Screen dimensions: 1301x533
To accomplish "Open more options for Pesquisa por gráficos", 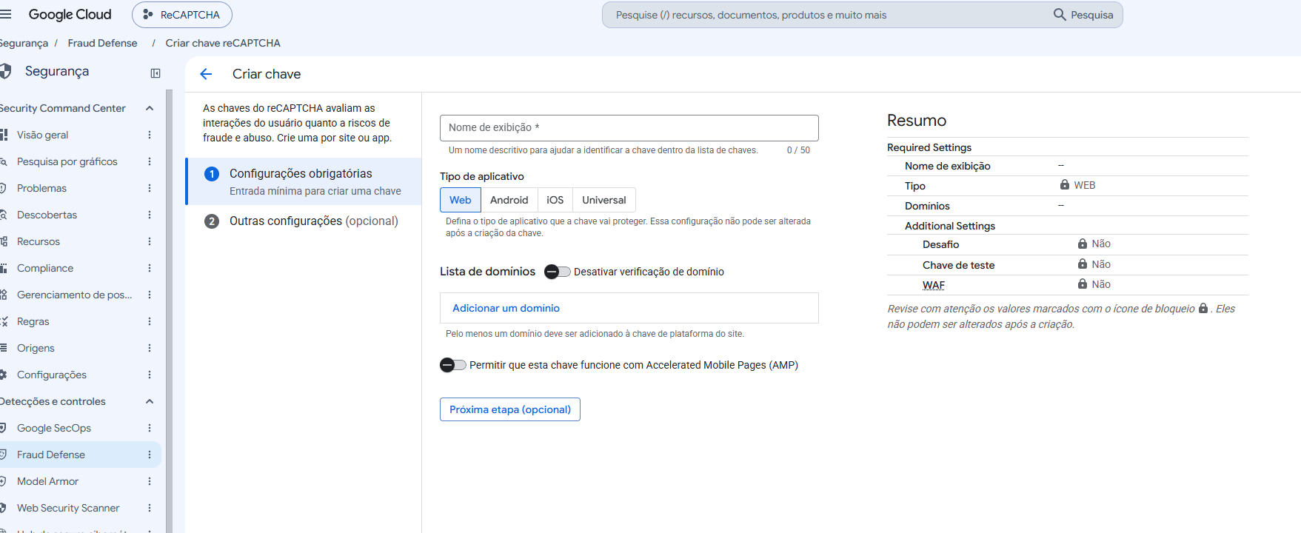I will point(150,161).
